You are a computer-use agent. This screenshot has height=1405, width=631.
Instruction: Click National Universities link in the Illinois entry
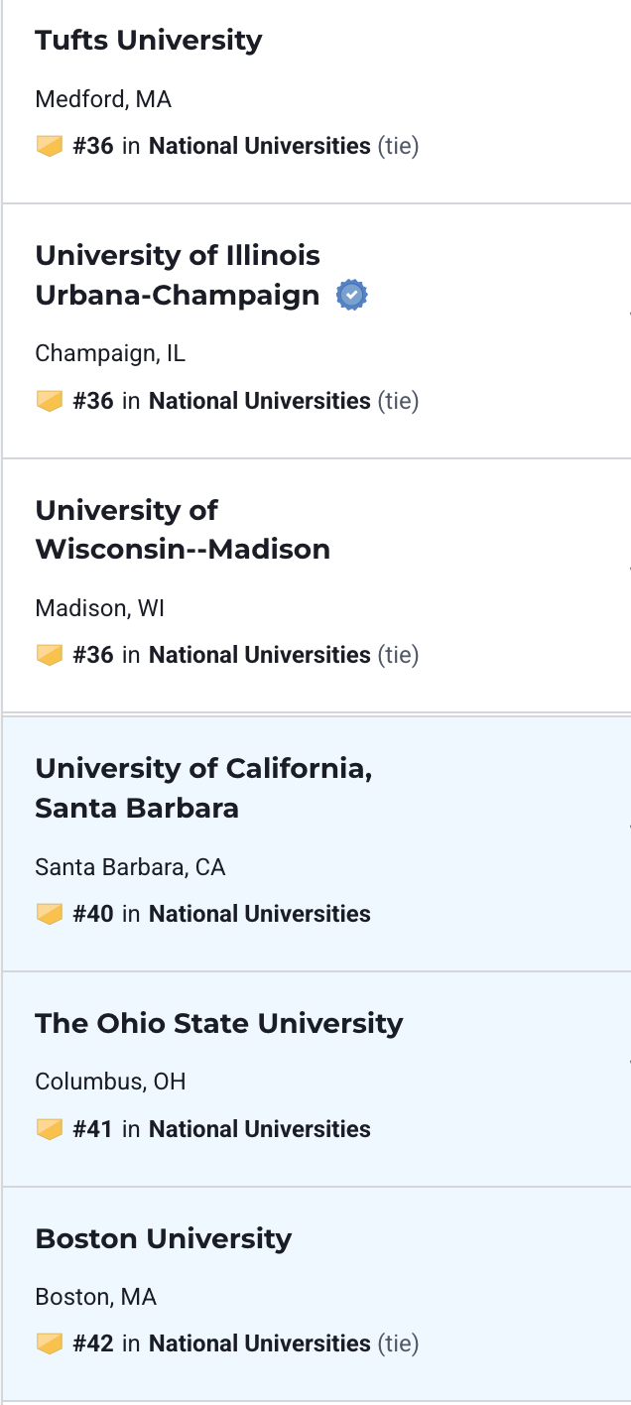pos(260,401)
